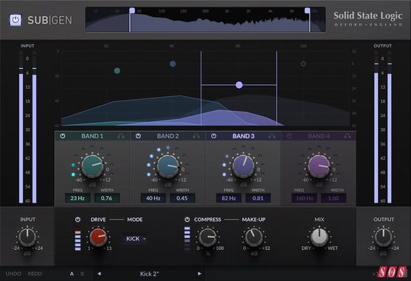Open the Kick 2 preset name menu

(x=149, y=274)
